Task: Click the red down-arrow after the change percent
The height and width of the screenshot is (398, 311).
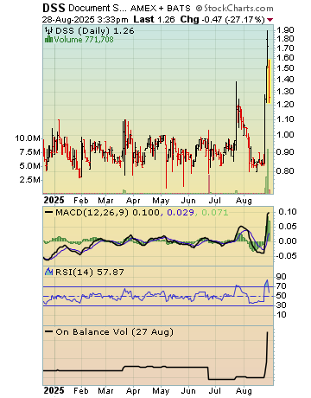Action: 270,20
